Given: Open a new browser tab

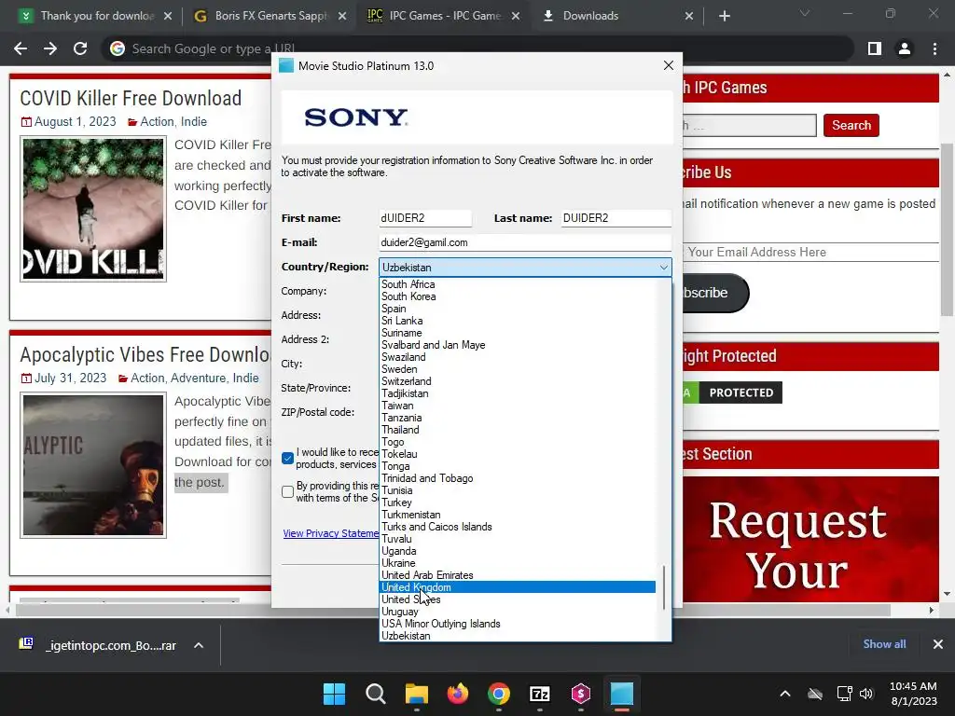Looking at the screenshot, I should (724, 16).
